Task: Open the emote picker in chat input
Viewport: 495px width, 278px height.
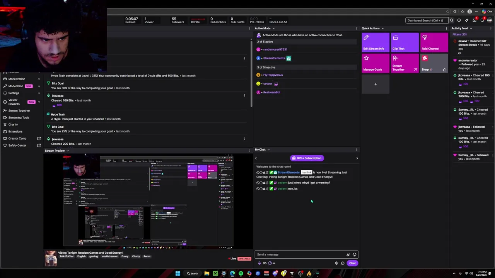Action: tap(354, 254)
